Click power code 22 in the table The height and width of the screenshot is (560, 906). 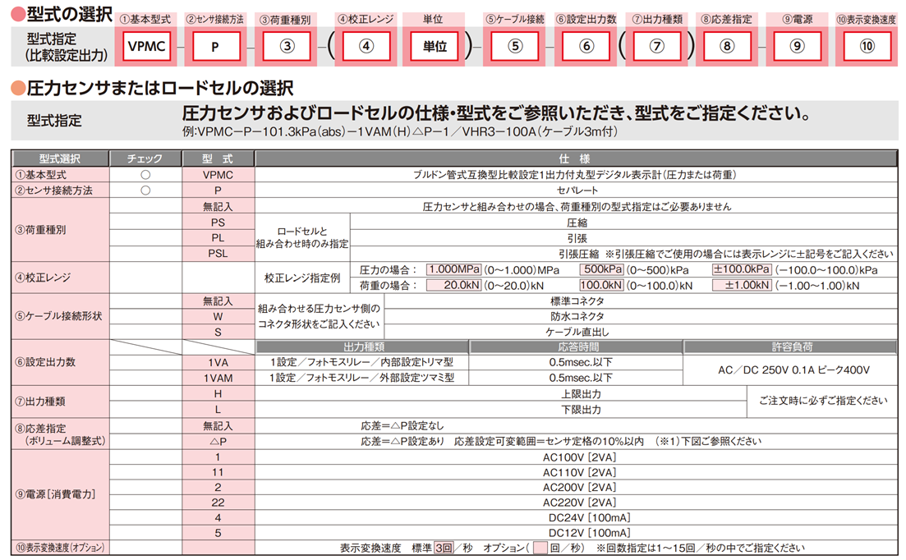[x=218, y=503]
